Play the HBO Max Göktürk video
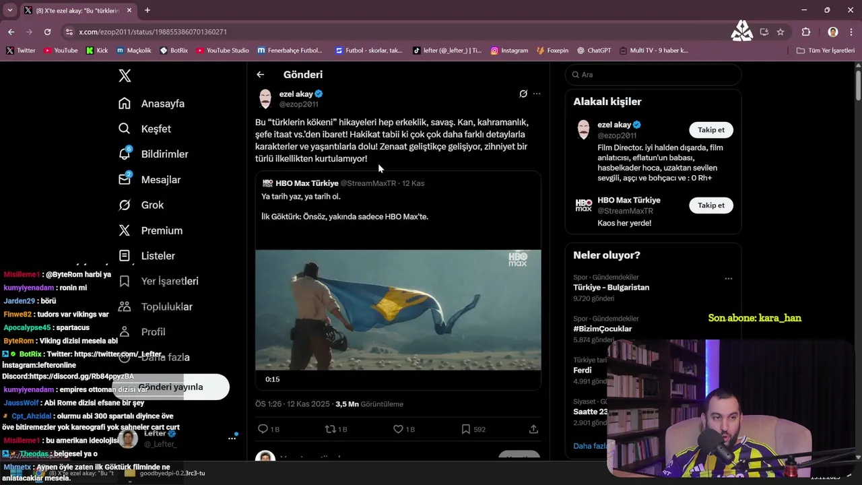Image resolution: width=862 pixels, height=485 pixels. pos(398,310)
